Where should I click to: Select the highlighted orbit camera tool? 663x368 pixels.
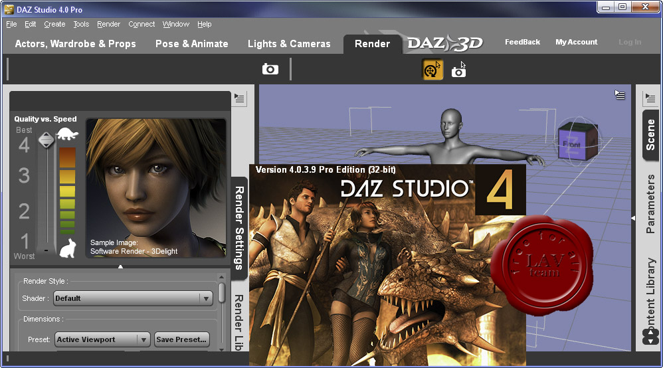click(x=432, y=70)
